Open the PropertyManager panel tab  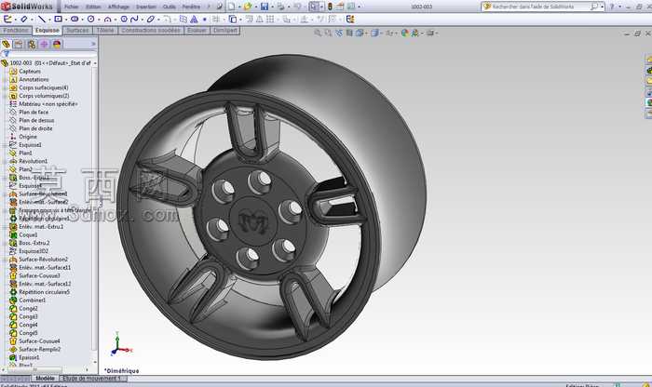pyautogui.click(x=18, y=44)
